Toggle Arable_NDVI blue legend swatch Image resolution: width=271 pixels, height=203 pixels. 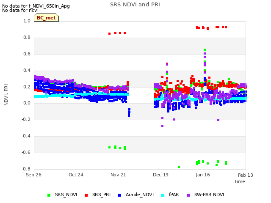click(119, 195)
